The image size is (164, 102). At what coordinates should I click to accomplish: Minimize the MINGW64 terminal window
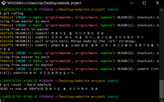tap(132, 3)
